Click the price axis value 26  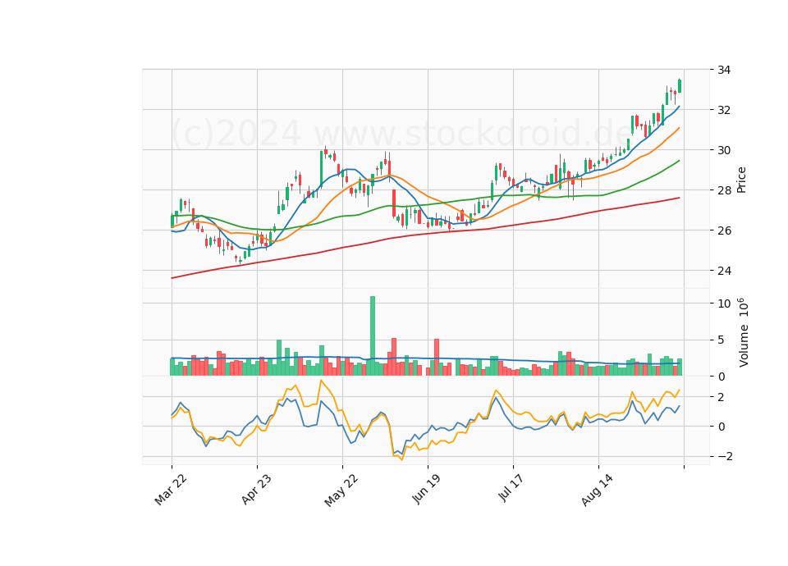click(x=724, y=231)
